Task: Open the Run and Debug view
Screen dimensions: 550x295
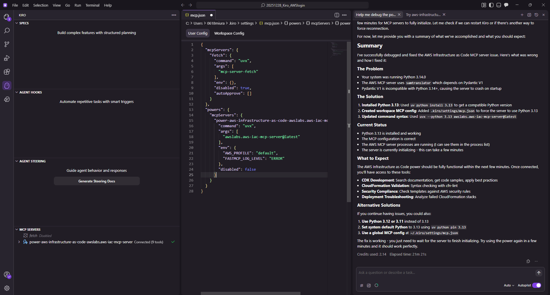Action: pyautogui.click(x=7, y=58)
